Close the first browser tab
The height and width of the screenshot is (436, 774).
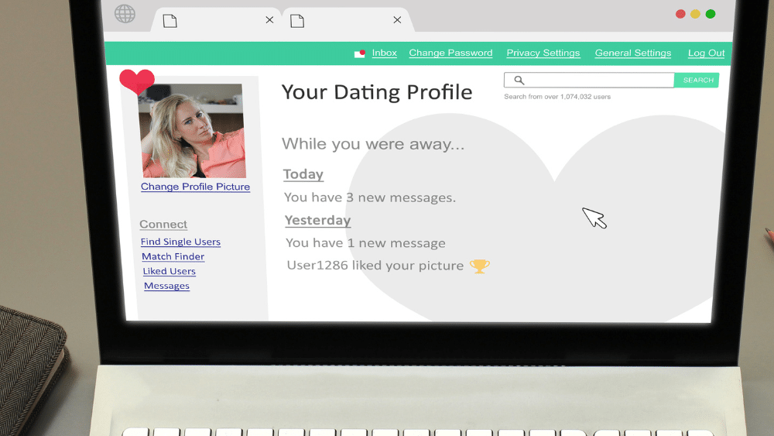click(x=269, y=20)
